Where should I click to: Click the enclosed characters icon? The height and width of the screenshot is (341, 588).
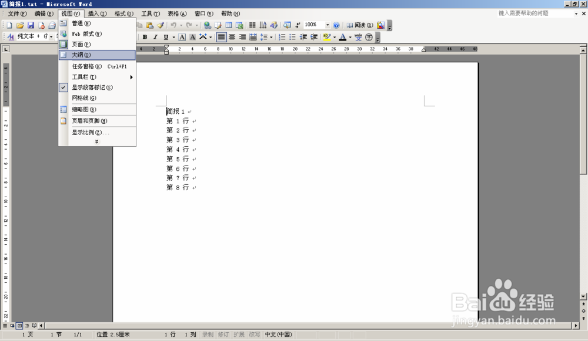[x=369, y=37]
